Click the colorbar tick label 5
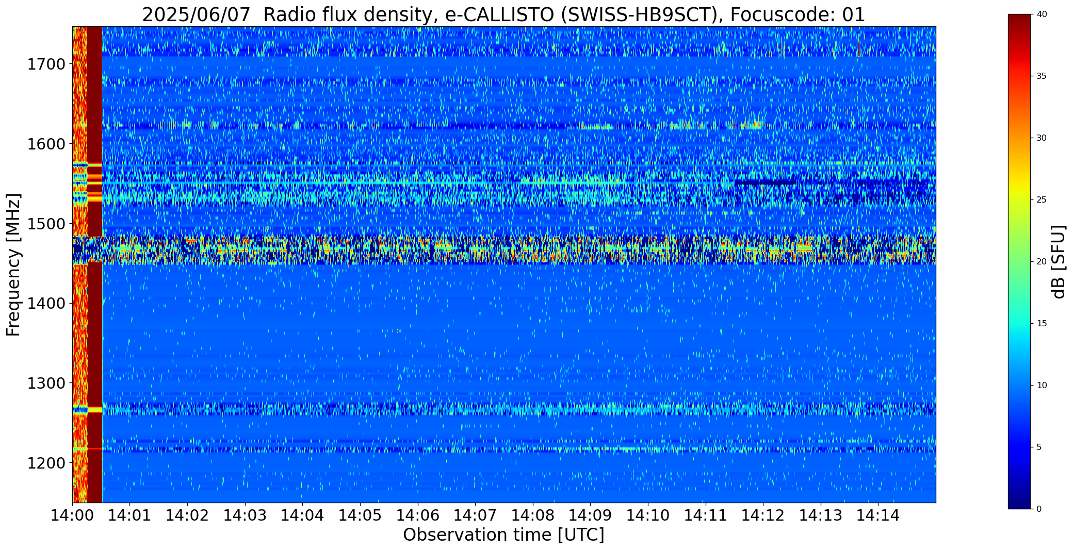The height and width of the screenshot is (550, 1074). (x=1039, y=447)
